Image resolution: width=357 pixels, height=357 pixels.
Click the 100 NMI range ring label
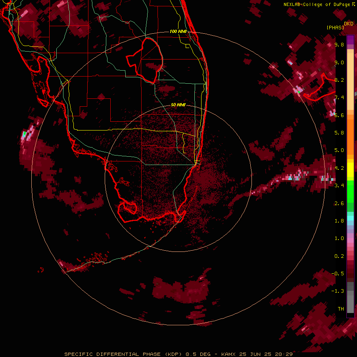click(x=178, y=31)
